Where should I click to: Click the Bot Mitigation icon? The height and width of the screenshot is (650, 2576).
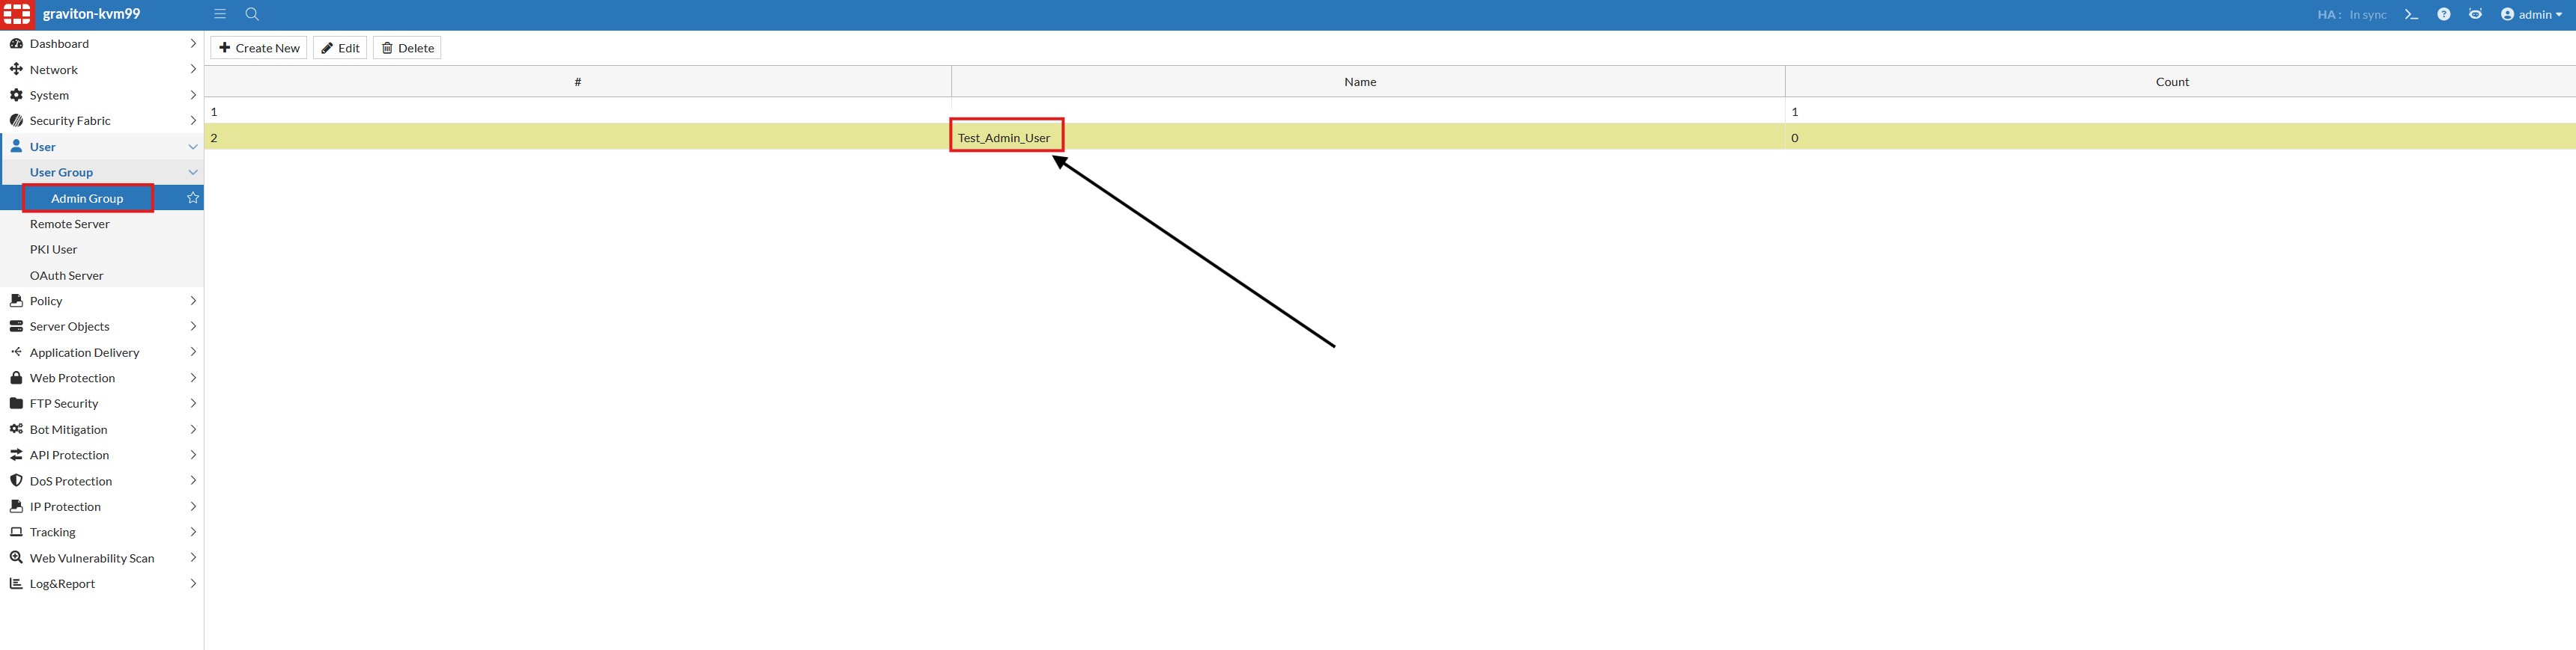click(x=16, y=429)
